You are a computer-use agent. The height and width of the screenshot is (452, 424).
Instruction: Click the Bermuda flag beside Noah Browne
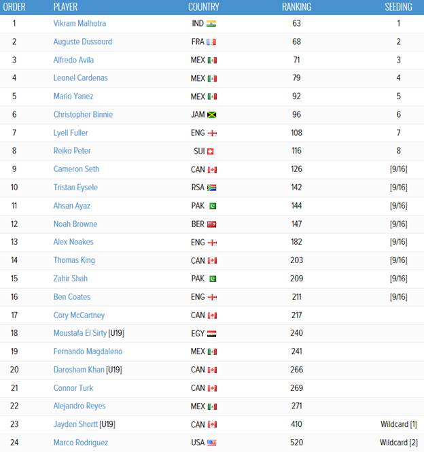coord(211,224)
